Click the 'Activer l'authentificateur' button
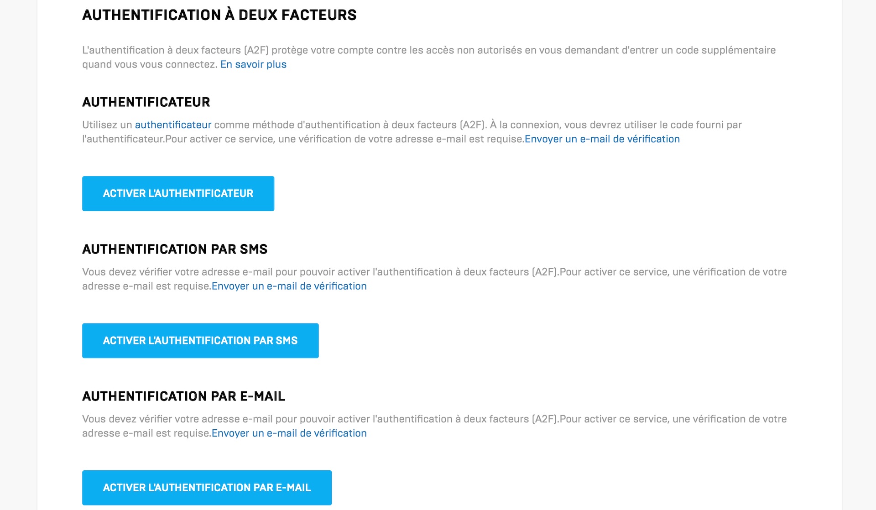 (x=178, y=193)
